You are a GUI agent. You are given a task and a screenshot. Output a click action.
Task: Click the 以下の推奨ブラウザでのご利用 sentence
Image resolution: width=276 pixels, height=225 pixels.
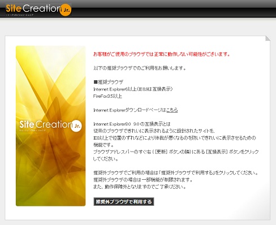[140, 68]
